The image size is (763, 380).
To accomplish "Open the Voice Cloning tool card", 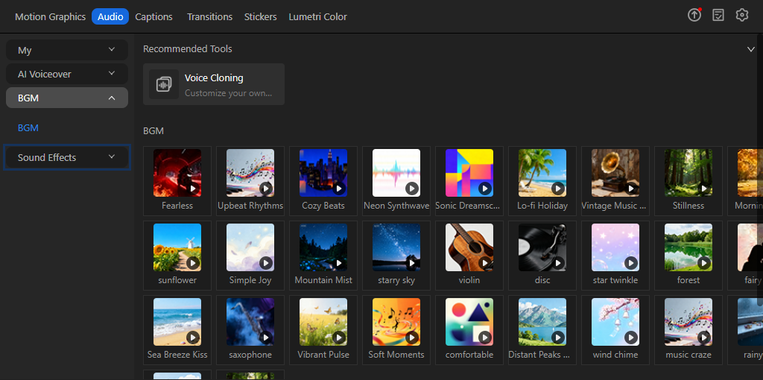I will coord(214,84).
